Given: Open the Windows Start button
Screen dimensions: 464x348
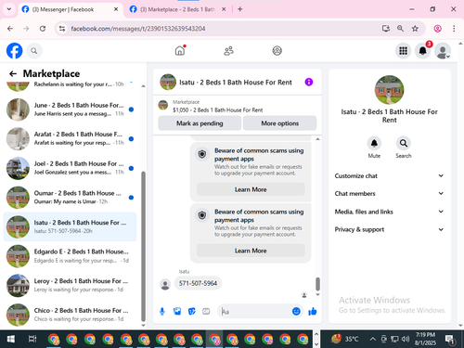Looking at the screenshot, I should [x=10, y=339].
